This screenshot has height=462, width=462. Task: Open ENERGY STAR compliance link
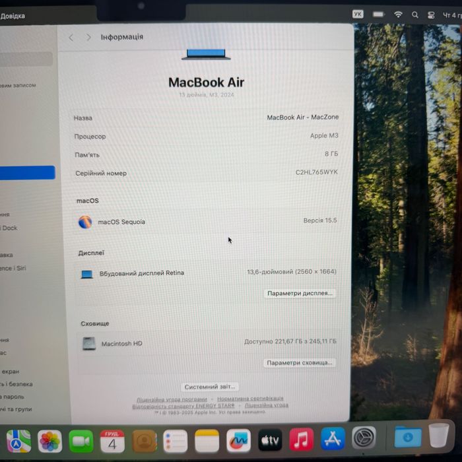[x=183, y=407]
